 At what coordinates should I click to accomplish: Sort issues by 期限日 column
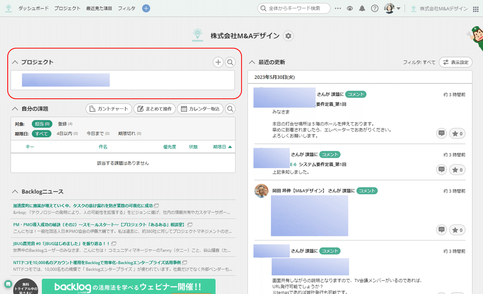point(223,147)
